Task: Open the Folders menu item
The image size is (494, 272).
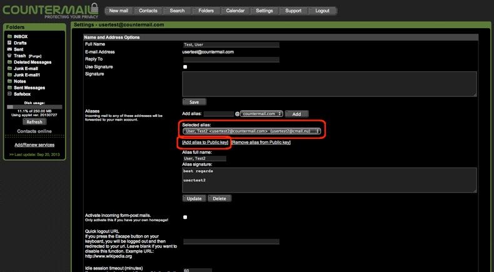Action: coord(206,11)
